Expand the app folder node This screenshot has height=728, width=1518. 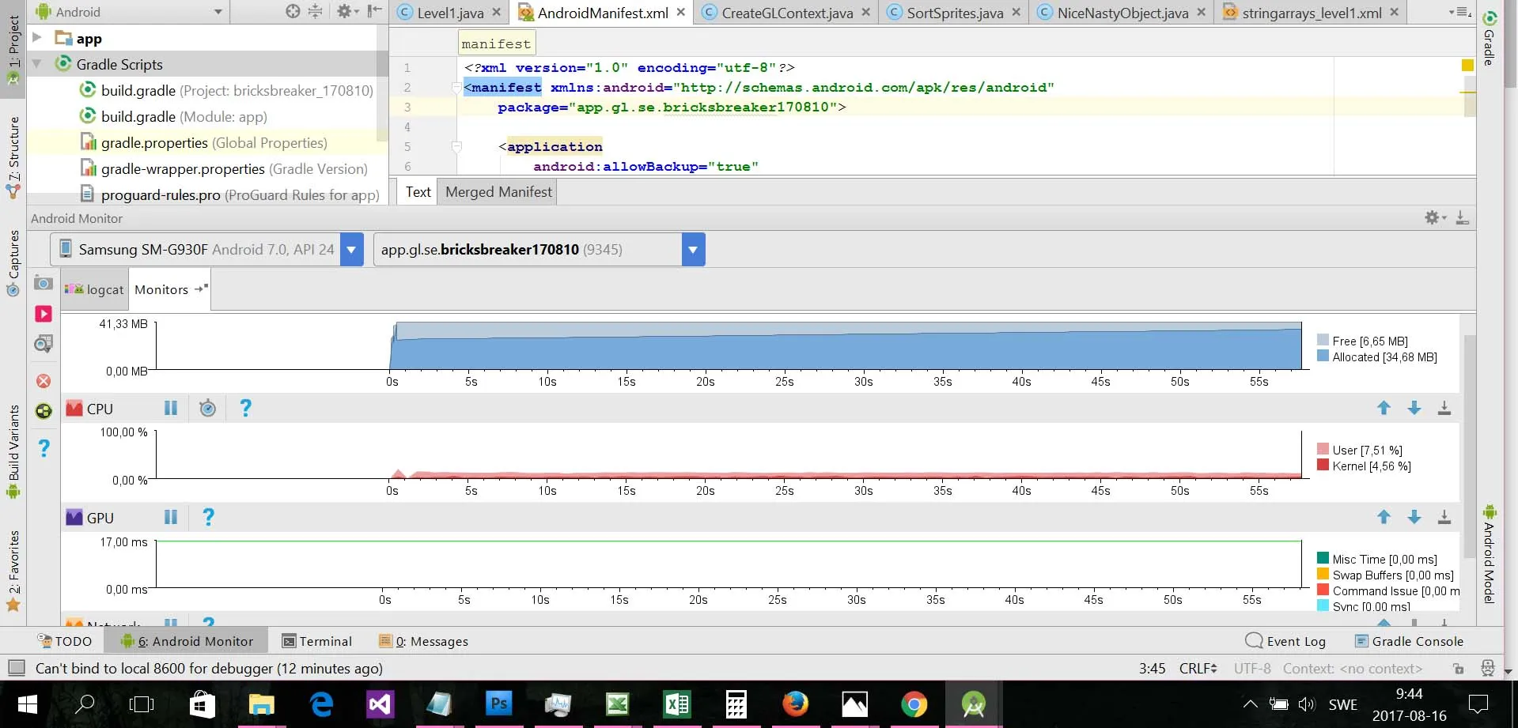(36, 37)
